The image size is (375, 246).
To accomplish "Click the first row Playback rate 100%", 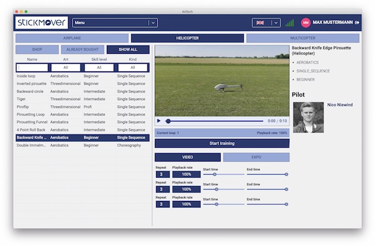I will click(x=186, y=175).
